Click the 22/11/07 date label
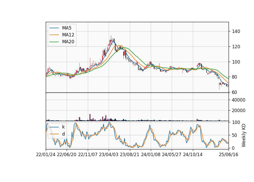The image size is (254, 182). (88, 155)
